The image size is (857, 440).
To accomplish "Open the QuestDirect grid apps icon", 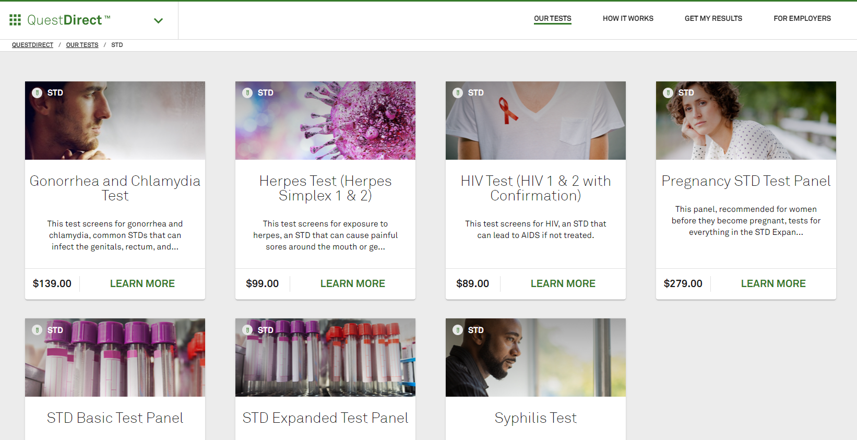I will pos(15,20).
